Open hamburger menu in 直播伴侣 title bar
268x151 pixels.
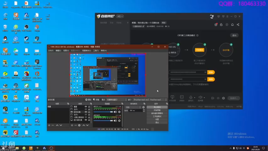pos(227,16)
